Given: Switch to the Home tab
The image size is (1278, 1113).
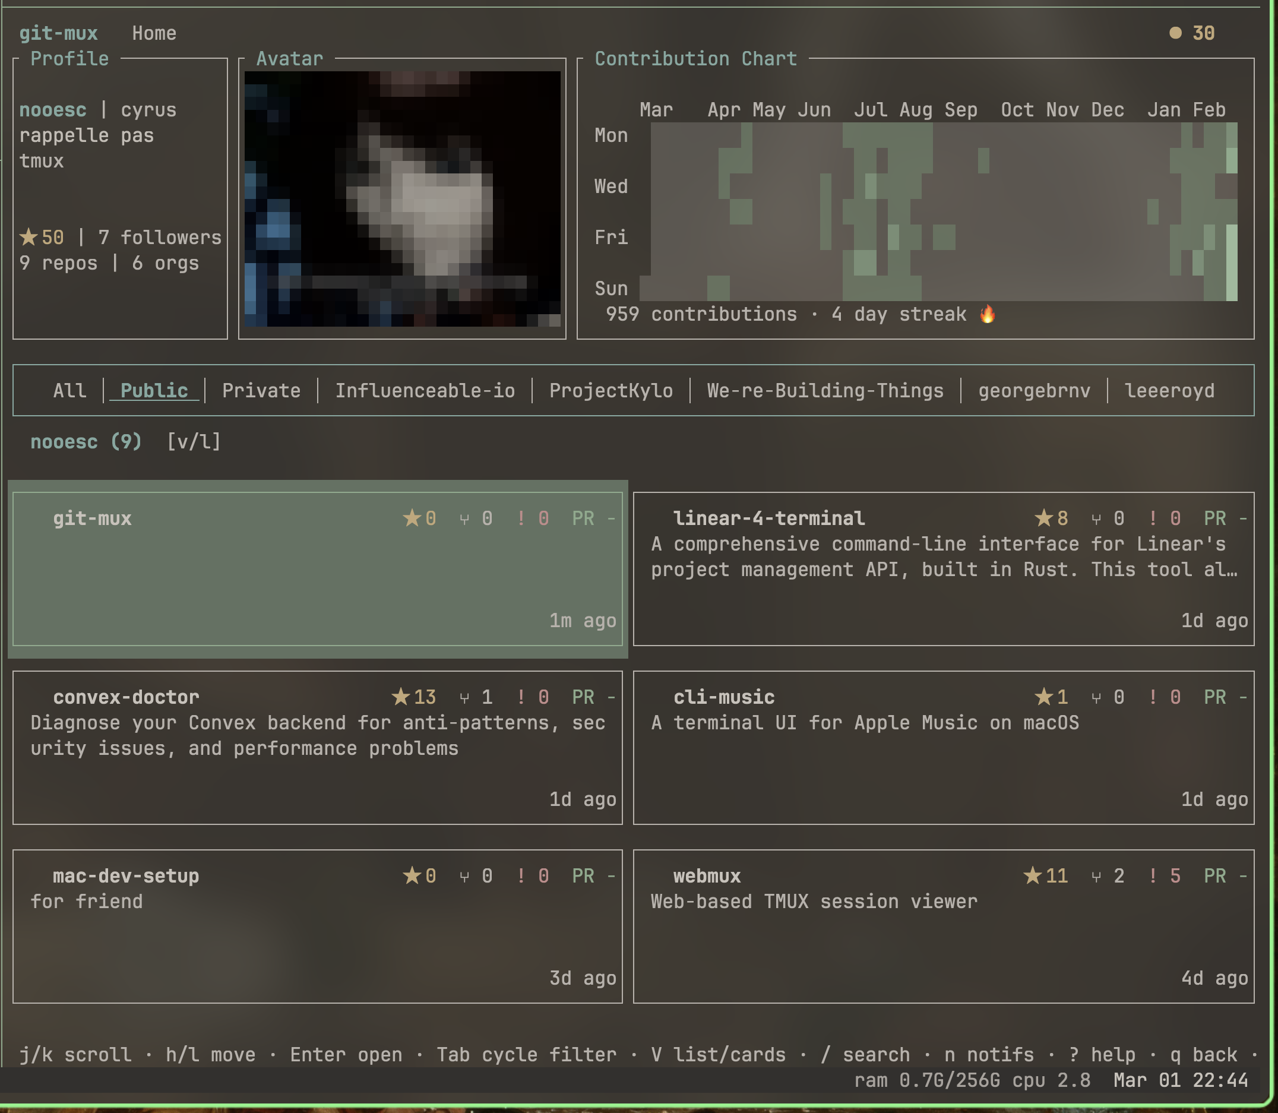Looking at the screenshot, I should 153,33.
